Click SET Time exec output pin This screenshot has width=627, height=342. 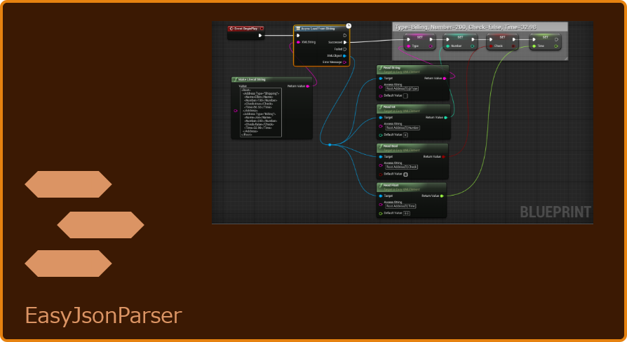(556, 39)
